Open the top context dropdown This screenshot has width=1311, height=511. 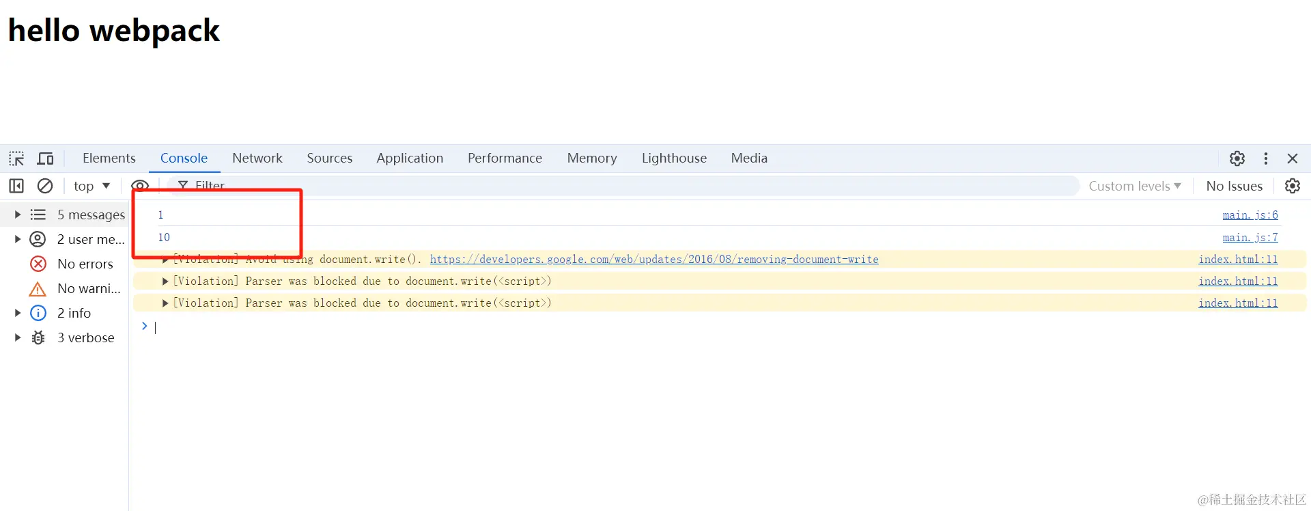[91, 186]
